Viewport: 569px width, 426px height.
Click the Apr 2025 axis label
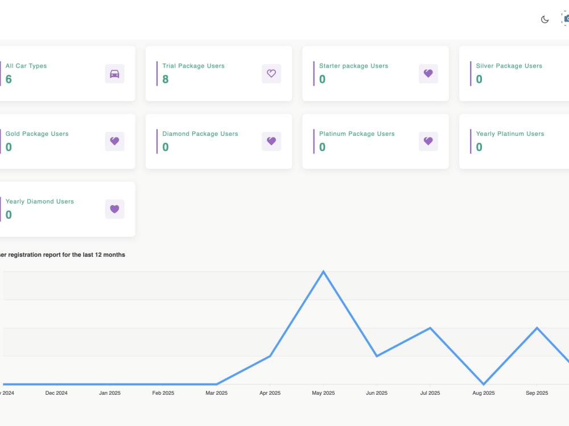coord(270,393)
